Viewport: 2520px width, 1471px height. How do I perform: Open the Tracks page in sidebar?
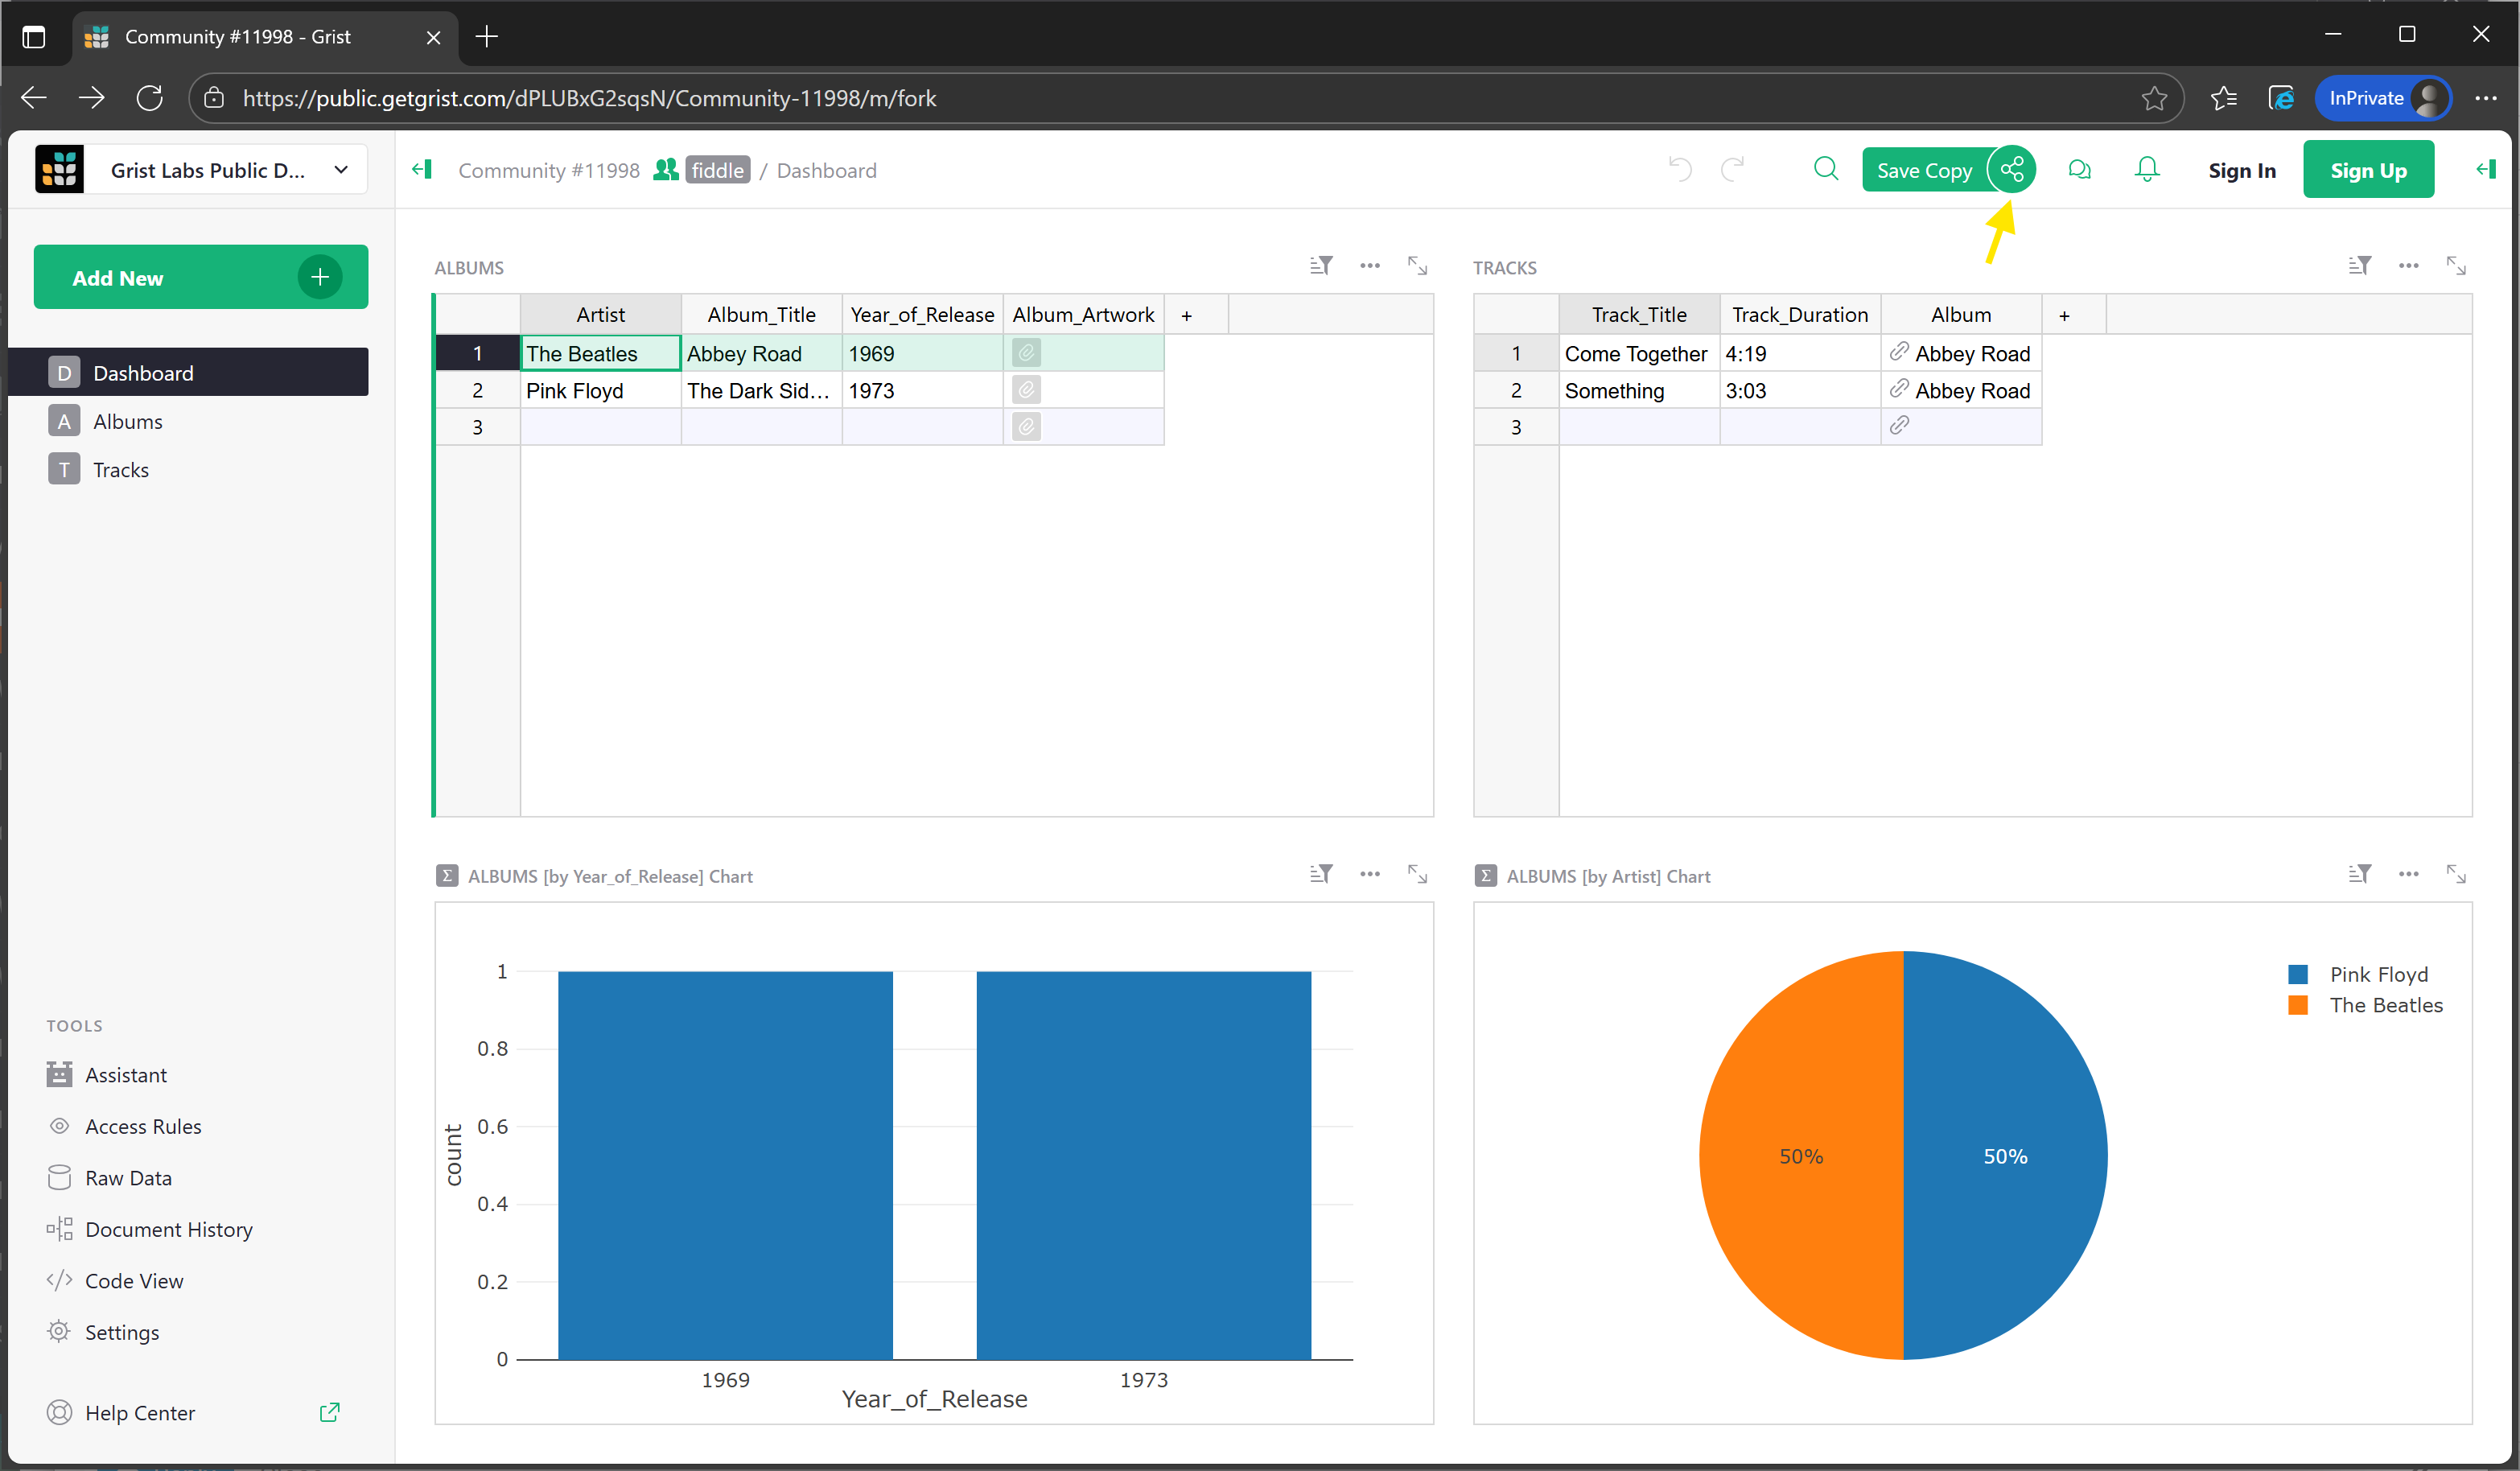tap(120, 470)
